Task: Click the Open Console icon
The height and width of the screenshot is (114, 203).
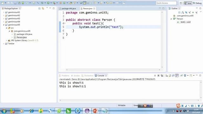Action: point(191,76)
